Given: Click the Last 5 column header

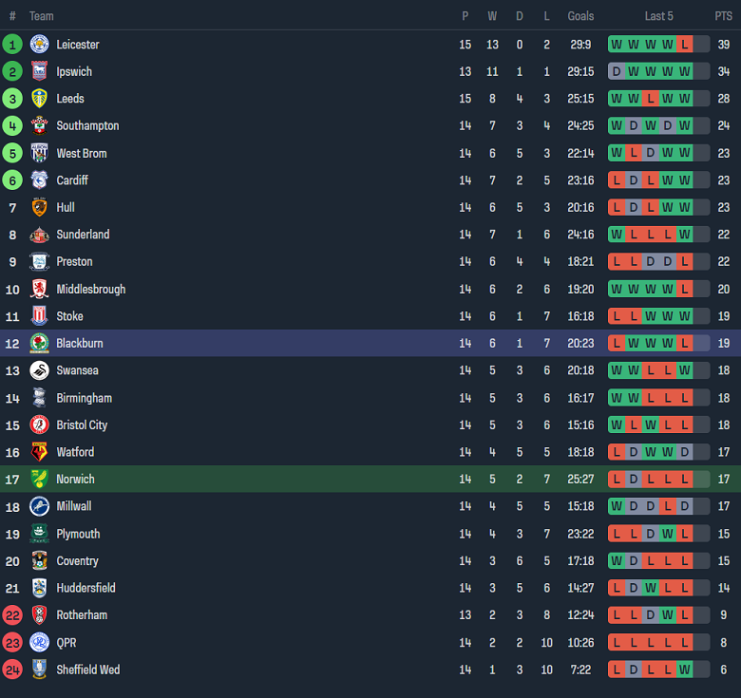Looking at the screenshot, I should pos(658,16).
